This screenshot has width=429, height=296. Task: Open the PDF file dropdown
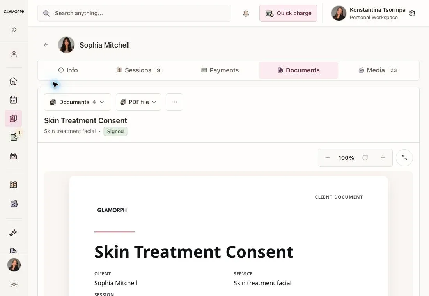pyautogui.click(x=138, y=102)
